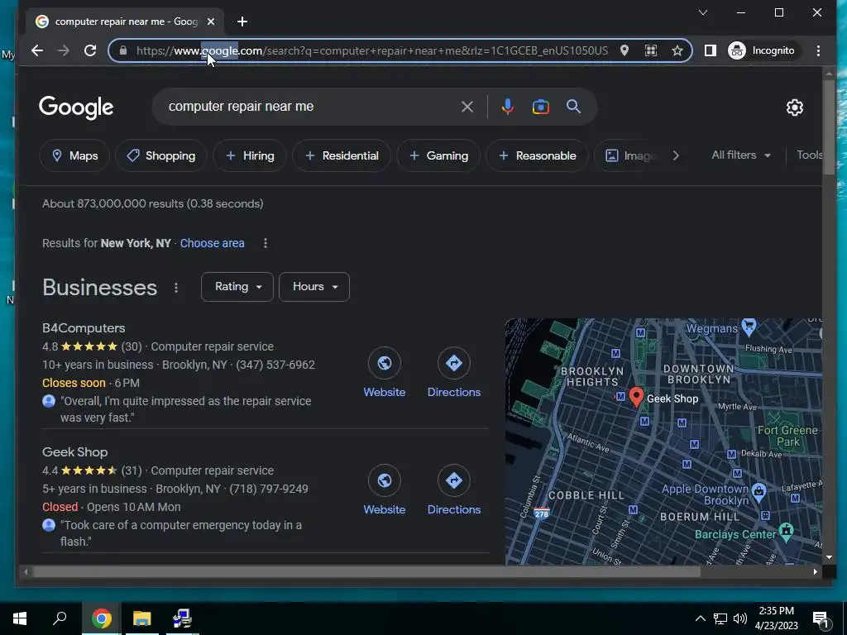Open site info via the padlock icon
The width and height of the screenshot is (847, 635).
coord(123,50)
